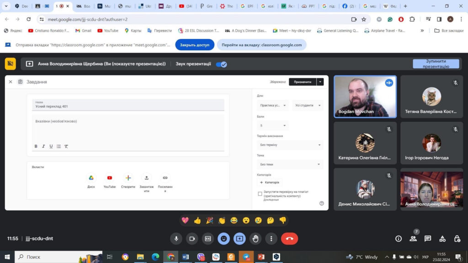The image size is (468, 263).
Task: Show the participants list icon
Action: 413,238
